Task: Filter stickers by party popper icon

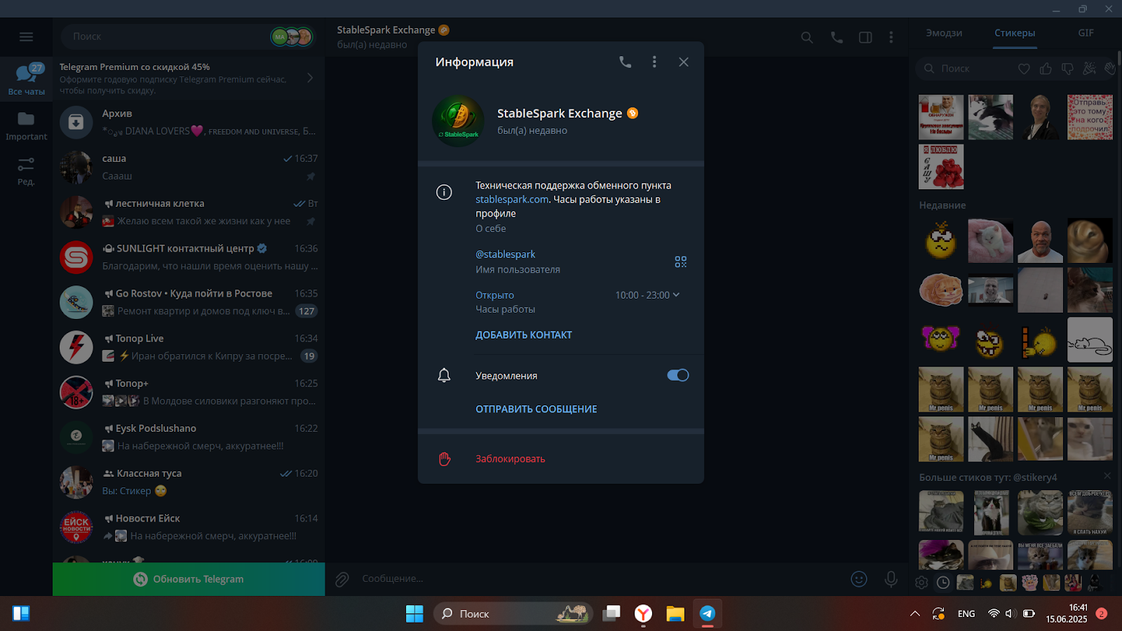Action: coord(1089,69)
